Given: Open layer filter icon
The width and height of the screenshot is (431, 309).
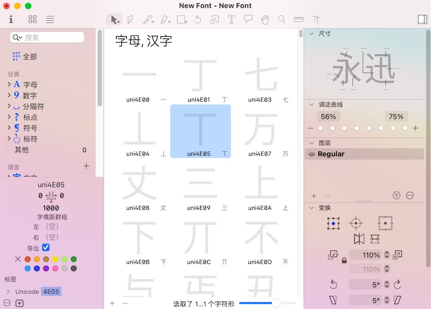Looking at the screenshot, I should (396, 195).
